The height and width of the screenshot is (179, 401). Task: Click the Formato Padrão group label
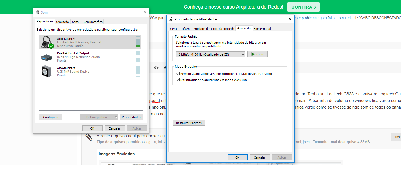(x=186, y=36)
